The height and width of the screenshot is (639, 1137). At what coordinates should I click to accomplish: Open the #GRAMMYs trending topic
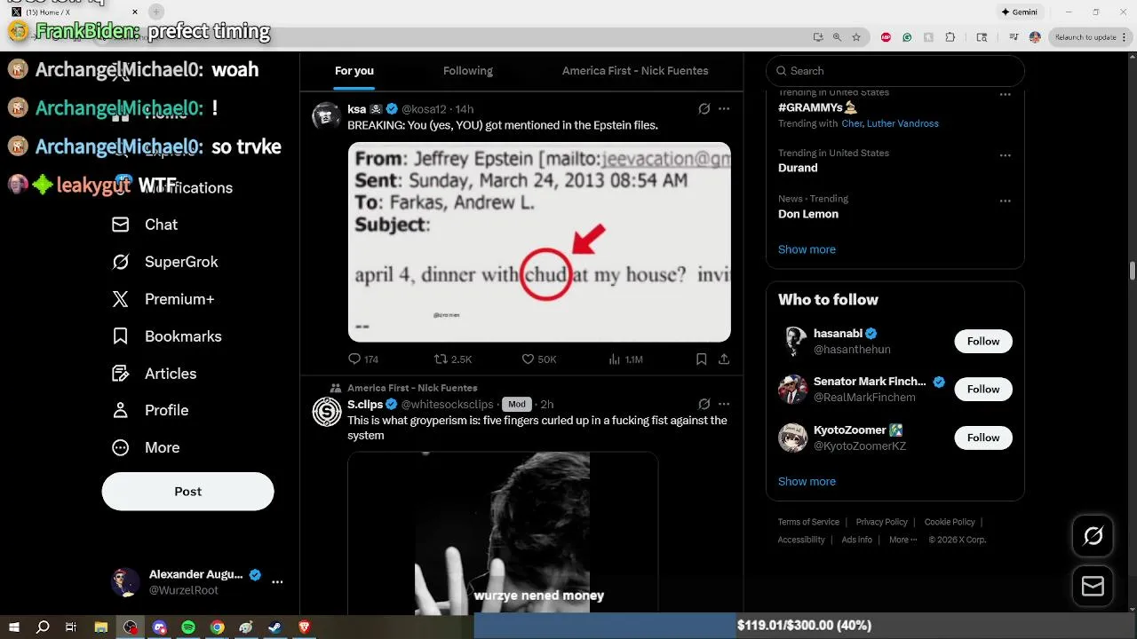pyautogui.click(x=817, y=107)
